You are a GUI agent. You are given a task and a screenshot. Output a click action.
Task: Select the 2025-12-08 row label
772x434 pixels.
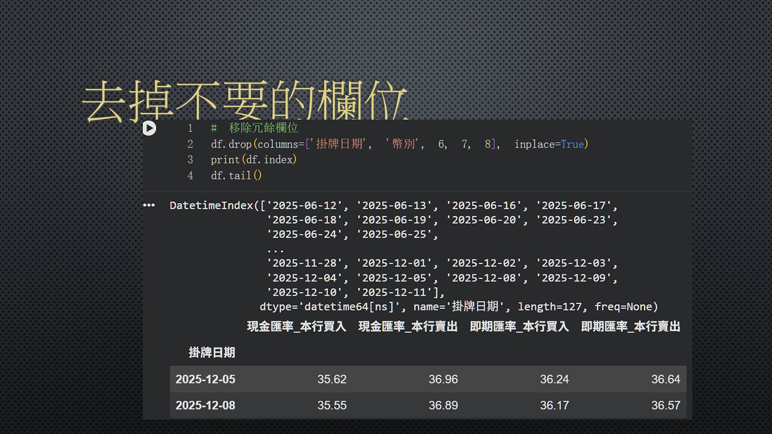pyautogui.click(x=206, y=406)
